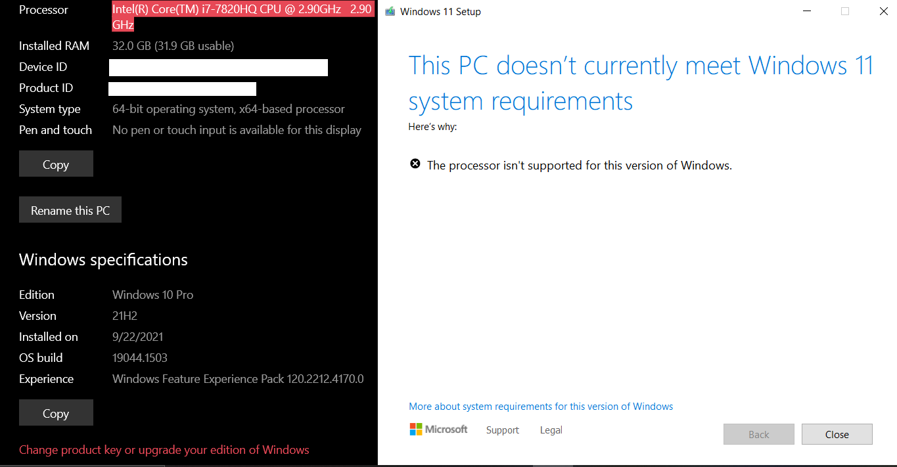Image resolution: width=897 pixels, height=467 pixels.
Task: Click the Windows 11 Setup title text
Action: (x=440, y=12)
